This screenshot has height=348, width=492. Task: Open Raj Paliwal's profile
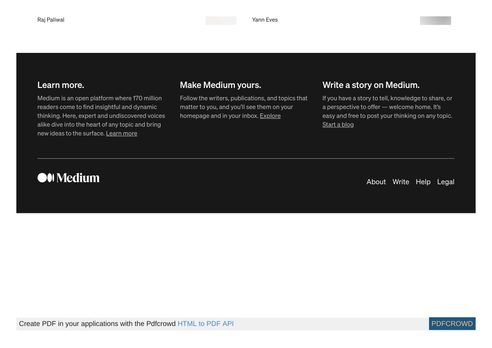coord(51,20)
